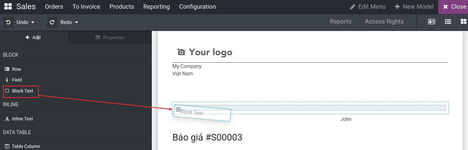
Task: Open the Configuration menu
Action: (197, 7)
